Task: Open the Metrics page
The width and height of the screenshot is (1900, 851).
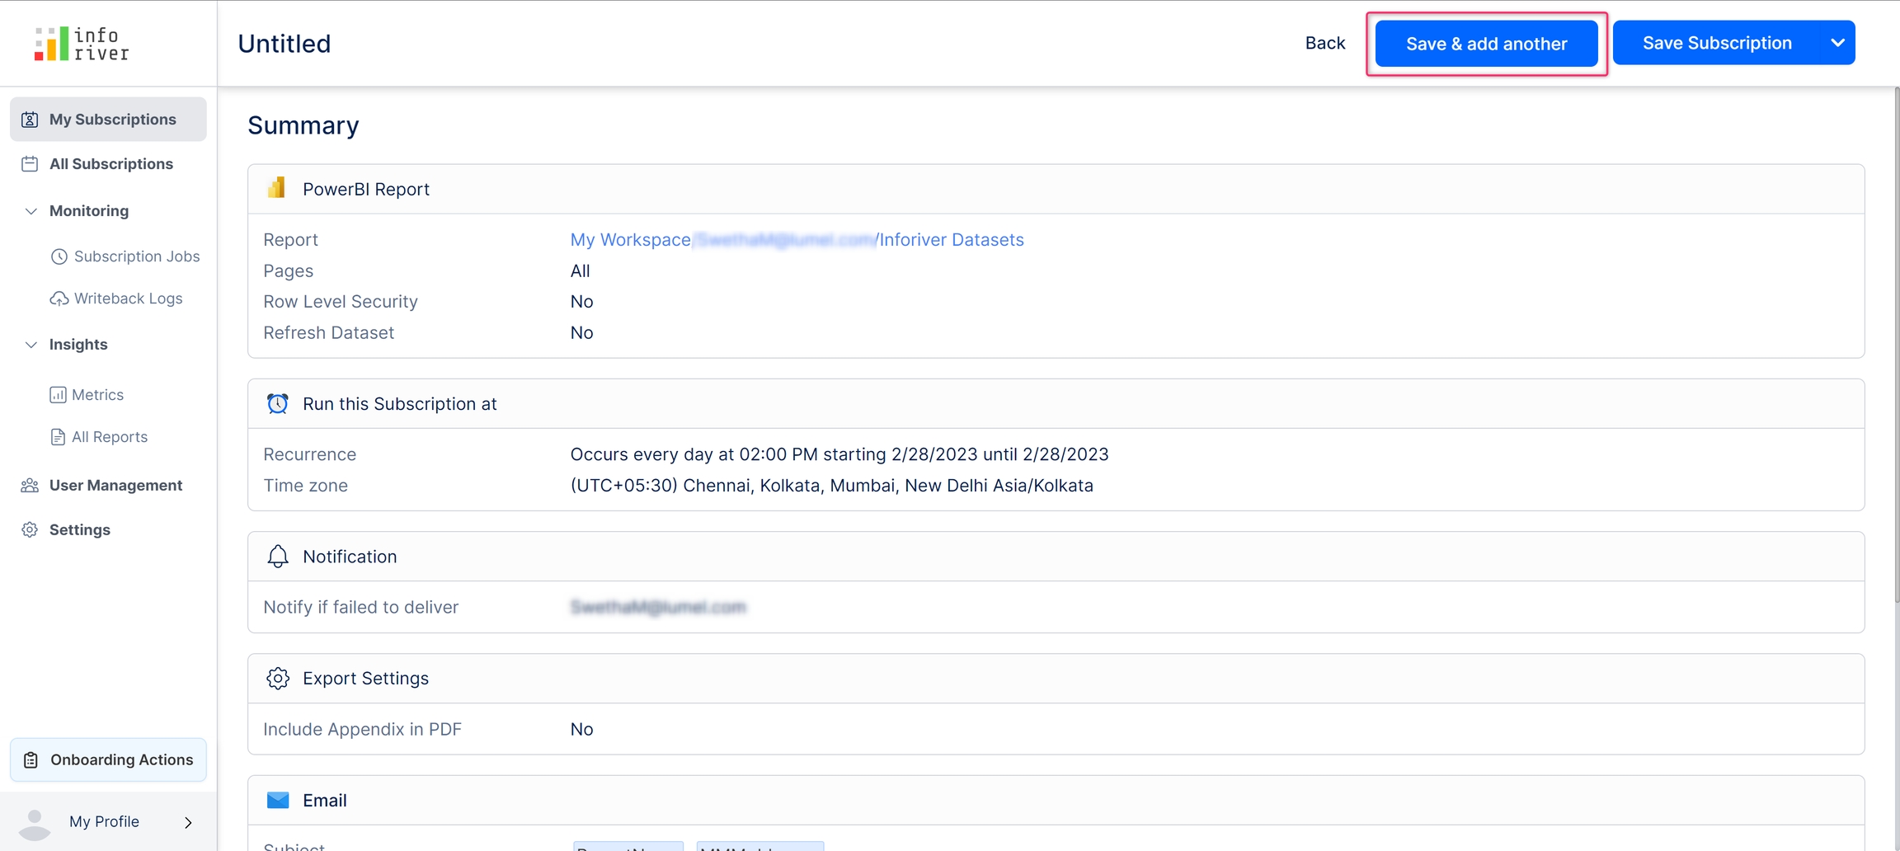Action: coord(97,395)
